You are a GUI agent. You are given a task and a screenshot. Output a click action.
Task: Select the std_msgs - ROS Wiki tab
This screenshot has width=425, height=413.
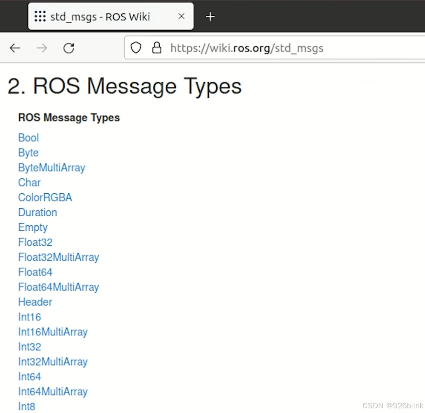click(111, 16)
